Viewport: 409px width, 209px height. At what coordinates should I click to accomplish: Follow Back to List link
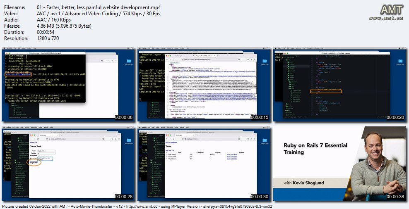(34, 142)
